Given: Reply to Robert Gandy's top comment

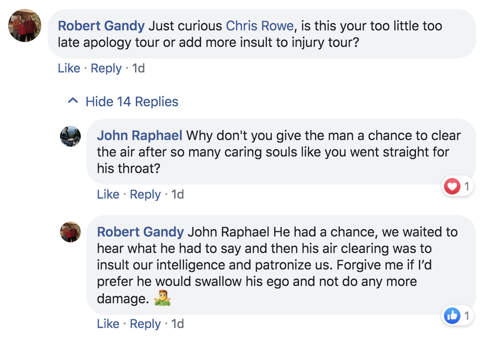Looking at the screenshot, I should (x=106, y=68).
